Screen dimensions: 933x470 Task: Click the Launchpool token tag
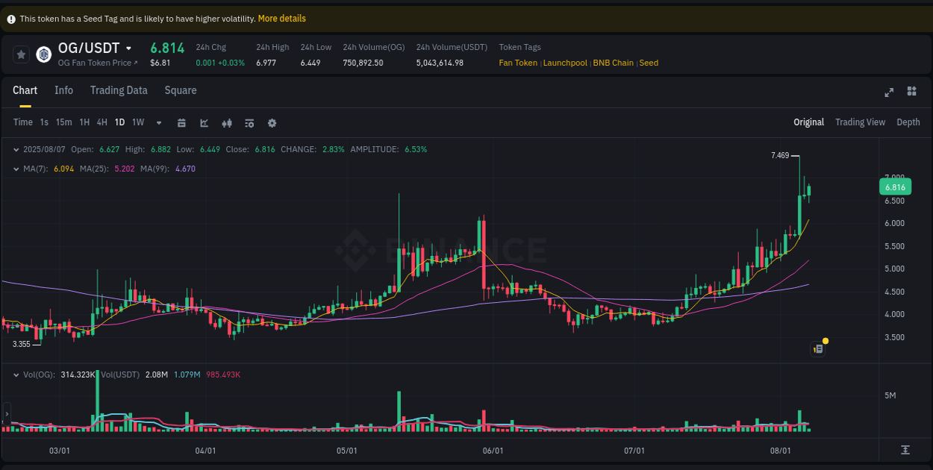pos(565,63)
